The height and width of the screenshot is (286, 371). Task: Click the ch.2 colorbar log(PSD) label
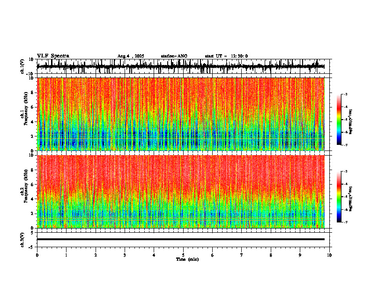pyautogui.click(x=351, y=199)
